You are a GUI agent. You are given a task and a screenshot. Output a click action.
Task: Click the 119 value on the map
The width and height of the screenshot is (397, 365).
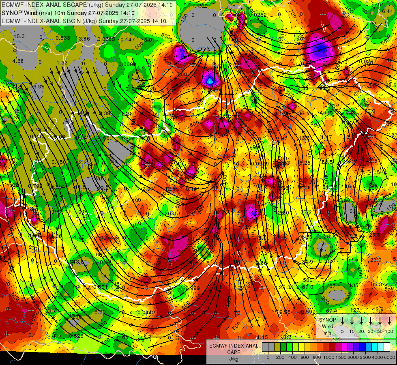tap(353, 261)
